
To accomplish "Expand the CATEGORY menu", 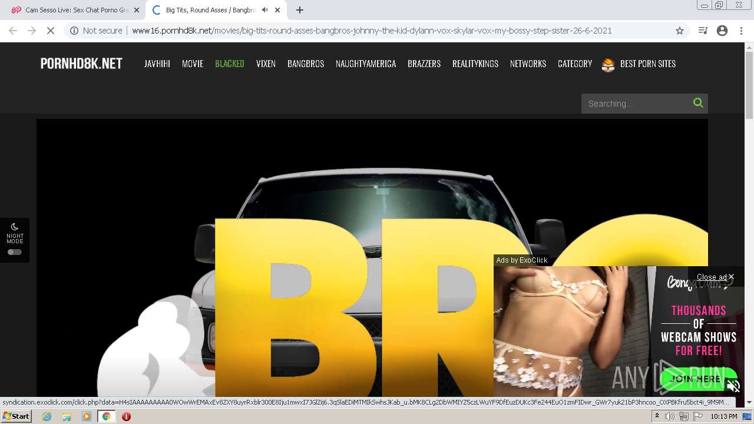I will (x=575, y=64).
